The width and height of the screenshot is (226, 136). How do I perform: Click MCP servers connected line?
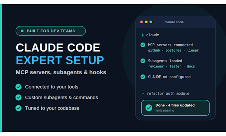coord(170,45)
